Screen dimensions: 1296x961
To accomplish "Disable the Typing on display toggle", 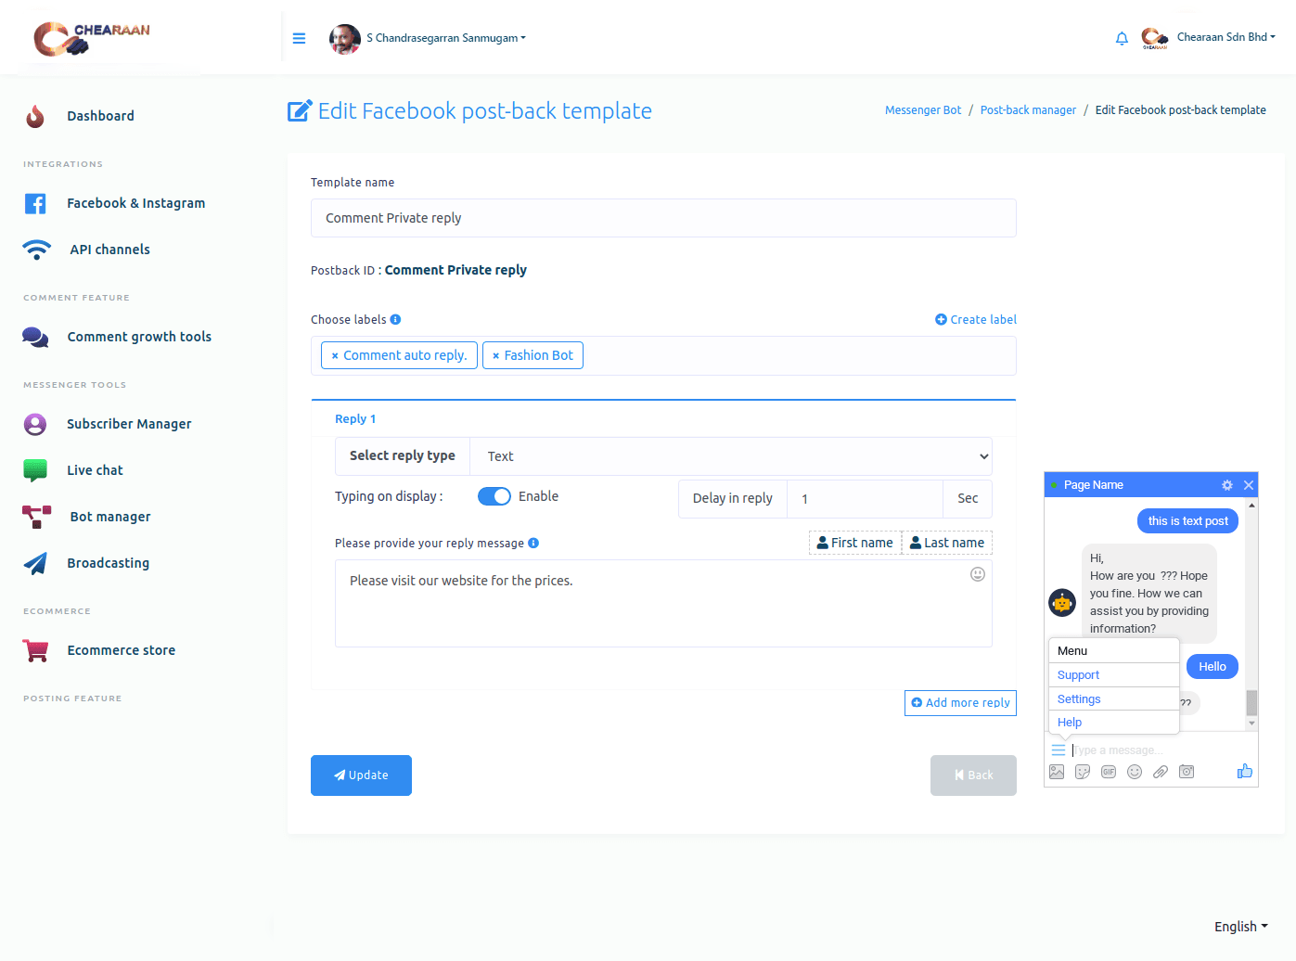I will tap(494, 496).
